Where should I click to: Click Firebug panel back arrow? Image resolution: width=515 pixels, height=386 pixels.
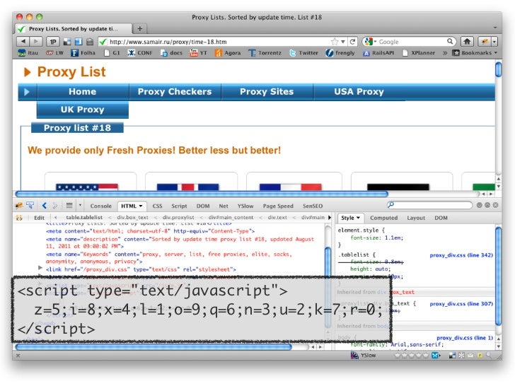[x=45, y=206]
